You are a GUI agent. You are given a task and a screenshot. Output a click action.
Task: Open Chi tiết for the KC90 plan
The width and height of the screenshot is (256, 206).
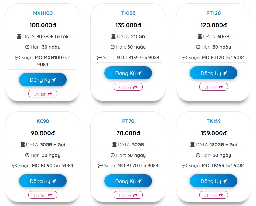click(x=43, y=195)
